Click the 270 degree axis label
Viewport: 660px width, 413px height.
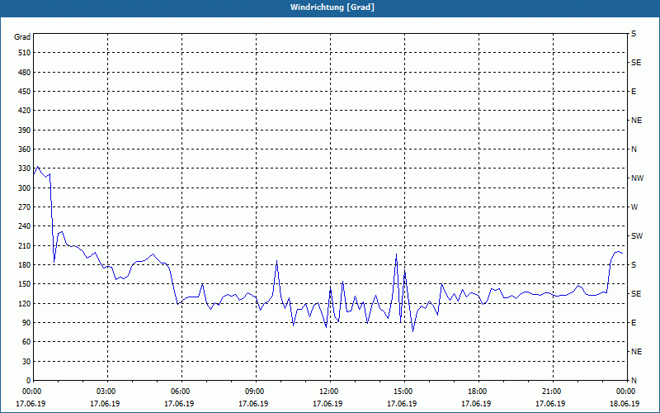(x=25, y=207)
